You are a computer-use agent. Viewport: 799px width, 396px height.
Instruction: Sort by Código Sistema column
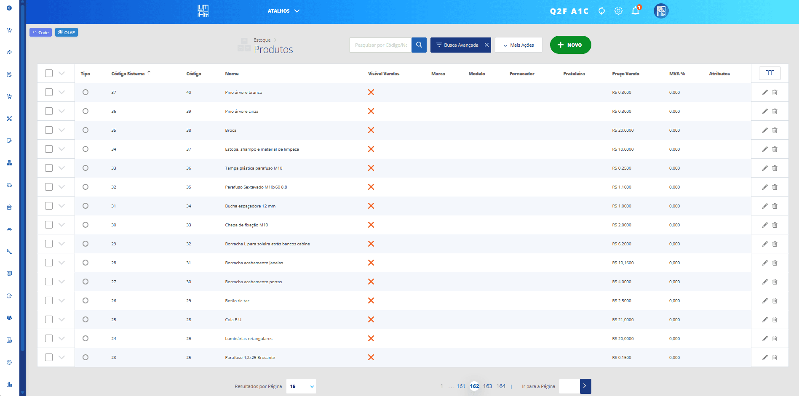coord(128,74)
